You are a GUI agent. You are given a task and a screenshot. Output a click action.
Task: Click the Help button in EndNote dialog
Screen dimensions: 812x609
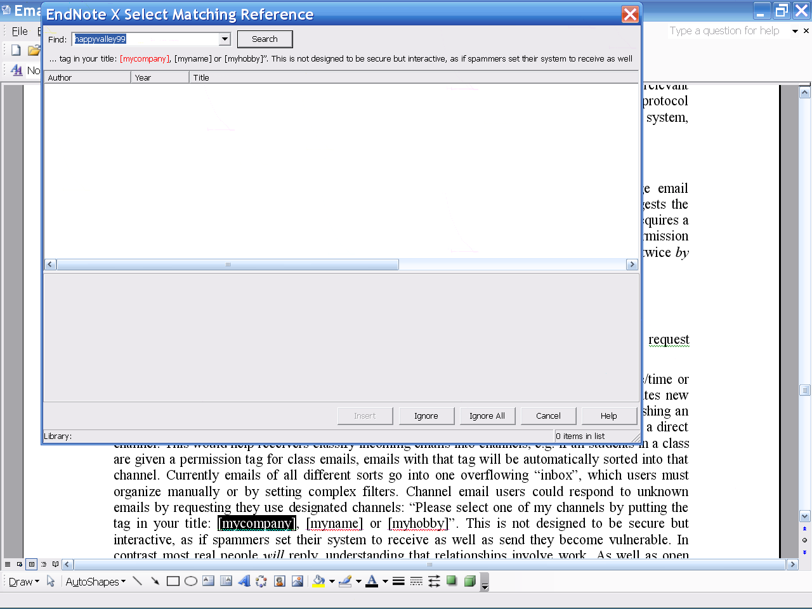coord(609,416)
